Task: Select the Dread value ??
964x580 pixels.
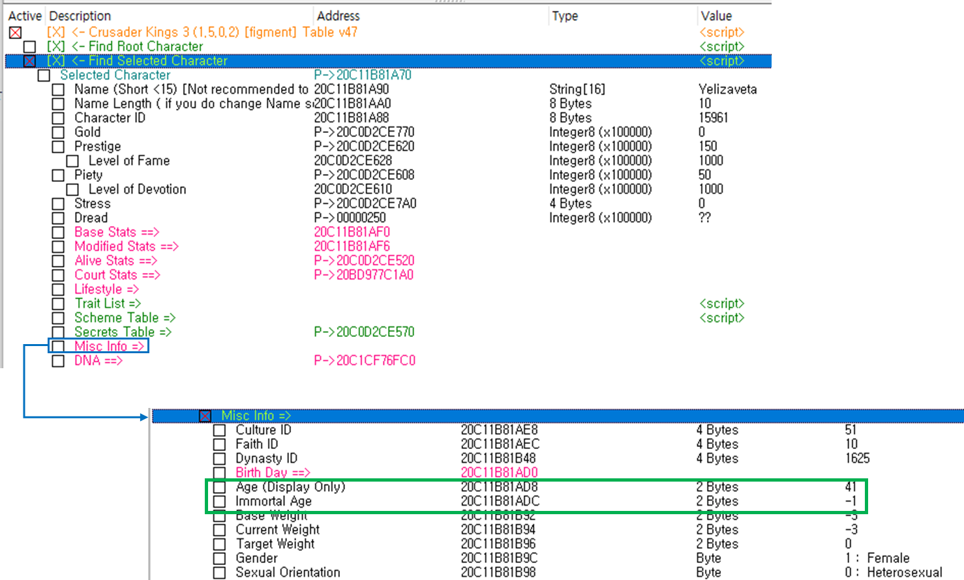Action: pyautogui.click(x=705, y=218)
